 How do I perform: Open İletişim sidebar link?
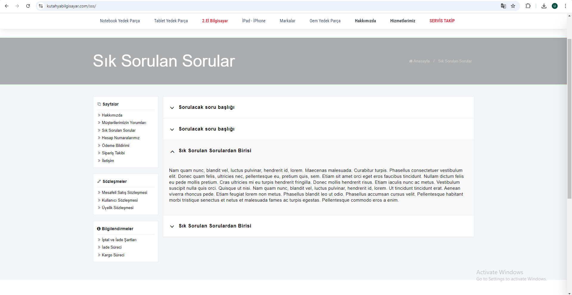[108, 161]
